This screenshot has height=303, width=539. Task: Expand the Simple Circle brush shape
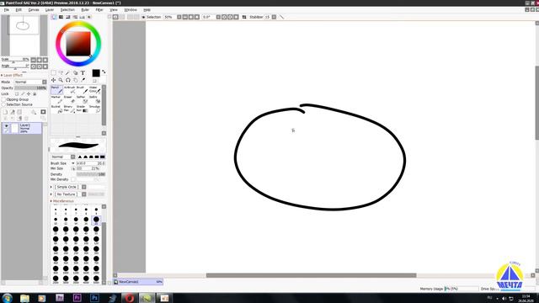[51, 187]
